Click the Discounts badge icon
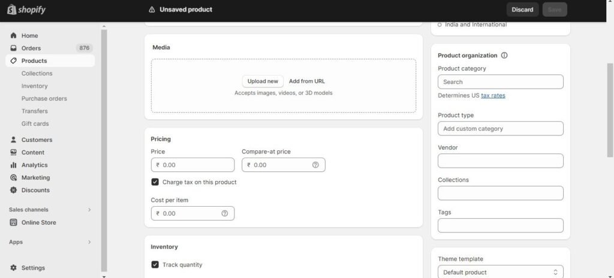614x278 pixels. click(x=13, y=191)
